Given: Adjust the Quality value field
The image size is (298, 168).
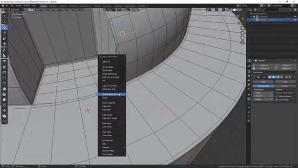Looking at the screenshot, I should pyautogui.click(x=263, y=99).
